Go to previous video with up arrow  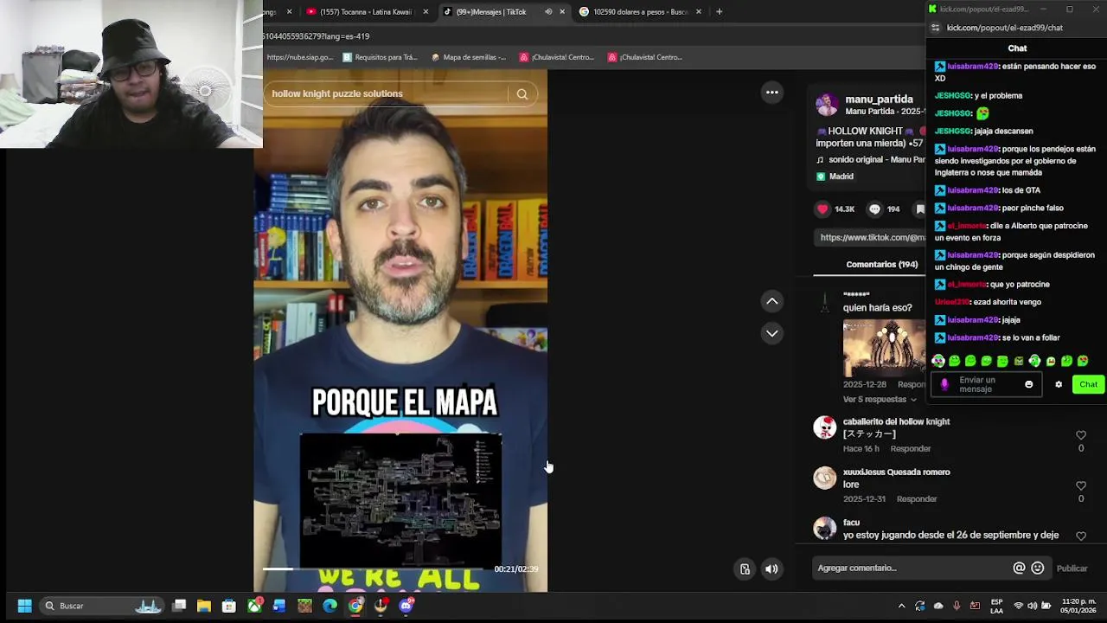tap(772, 301)
